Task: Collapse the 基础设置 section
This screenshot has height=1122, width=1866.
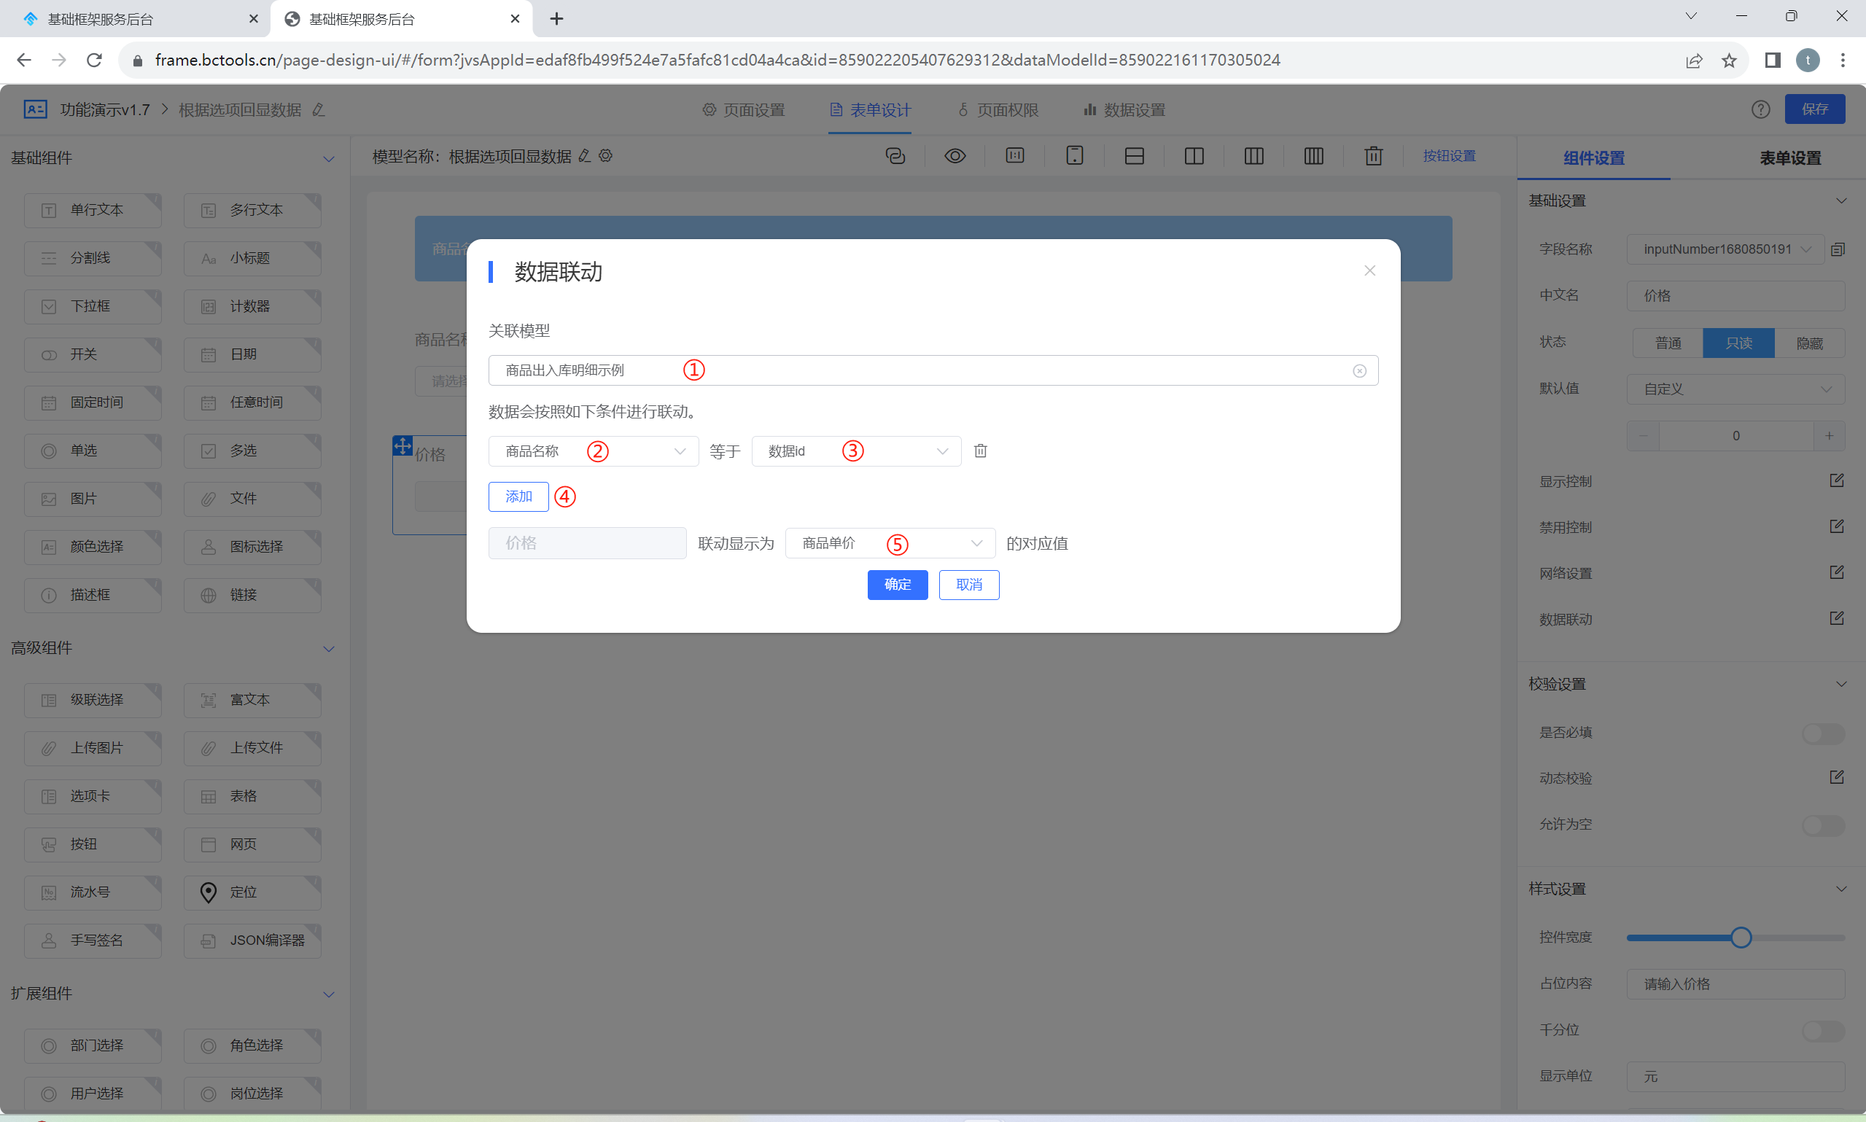Action: tap(1841, 201)
